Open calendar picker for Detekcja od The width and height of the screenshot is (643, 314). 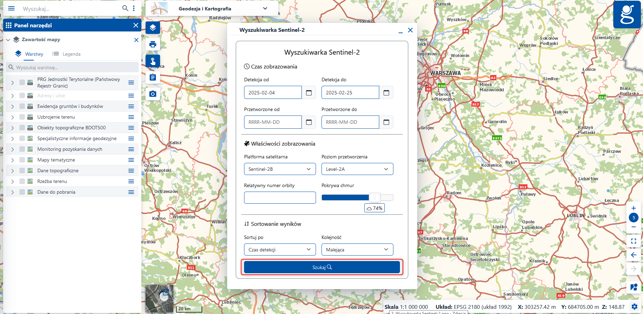click(309, 93)
